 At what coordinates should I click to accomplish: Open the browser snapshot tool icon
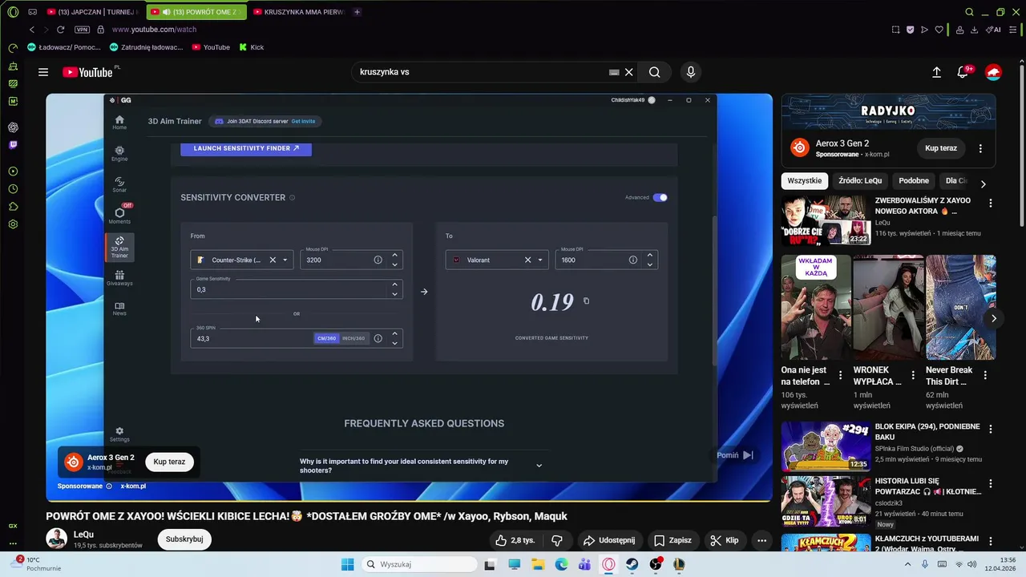pyautogui.click(x=895, y=30)
